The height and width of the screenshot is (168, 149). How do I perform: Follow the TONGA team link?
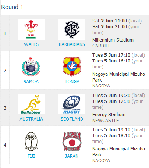pos(72,82)
